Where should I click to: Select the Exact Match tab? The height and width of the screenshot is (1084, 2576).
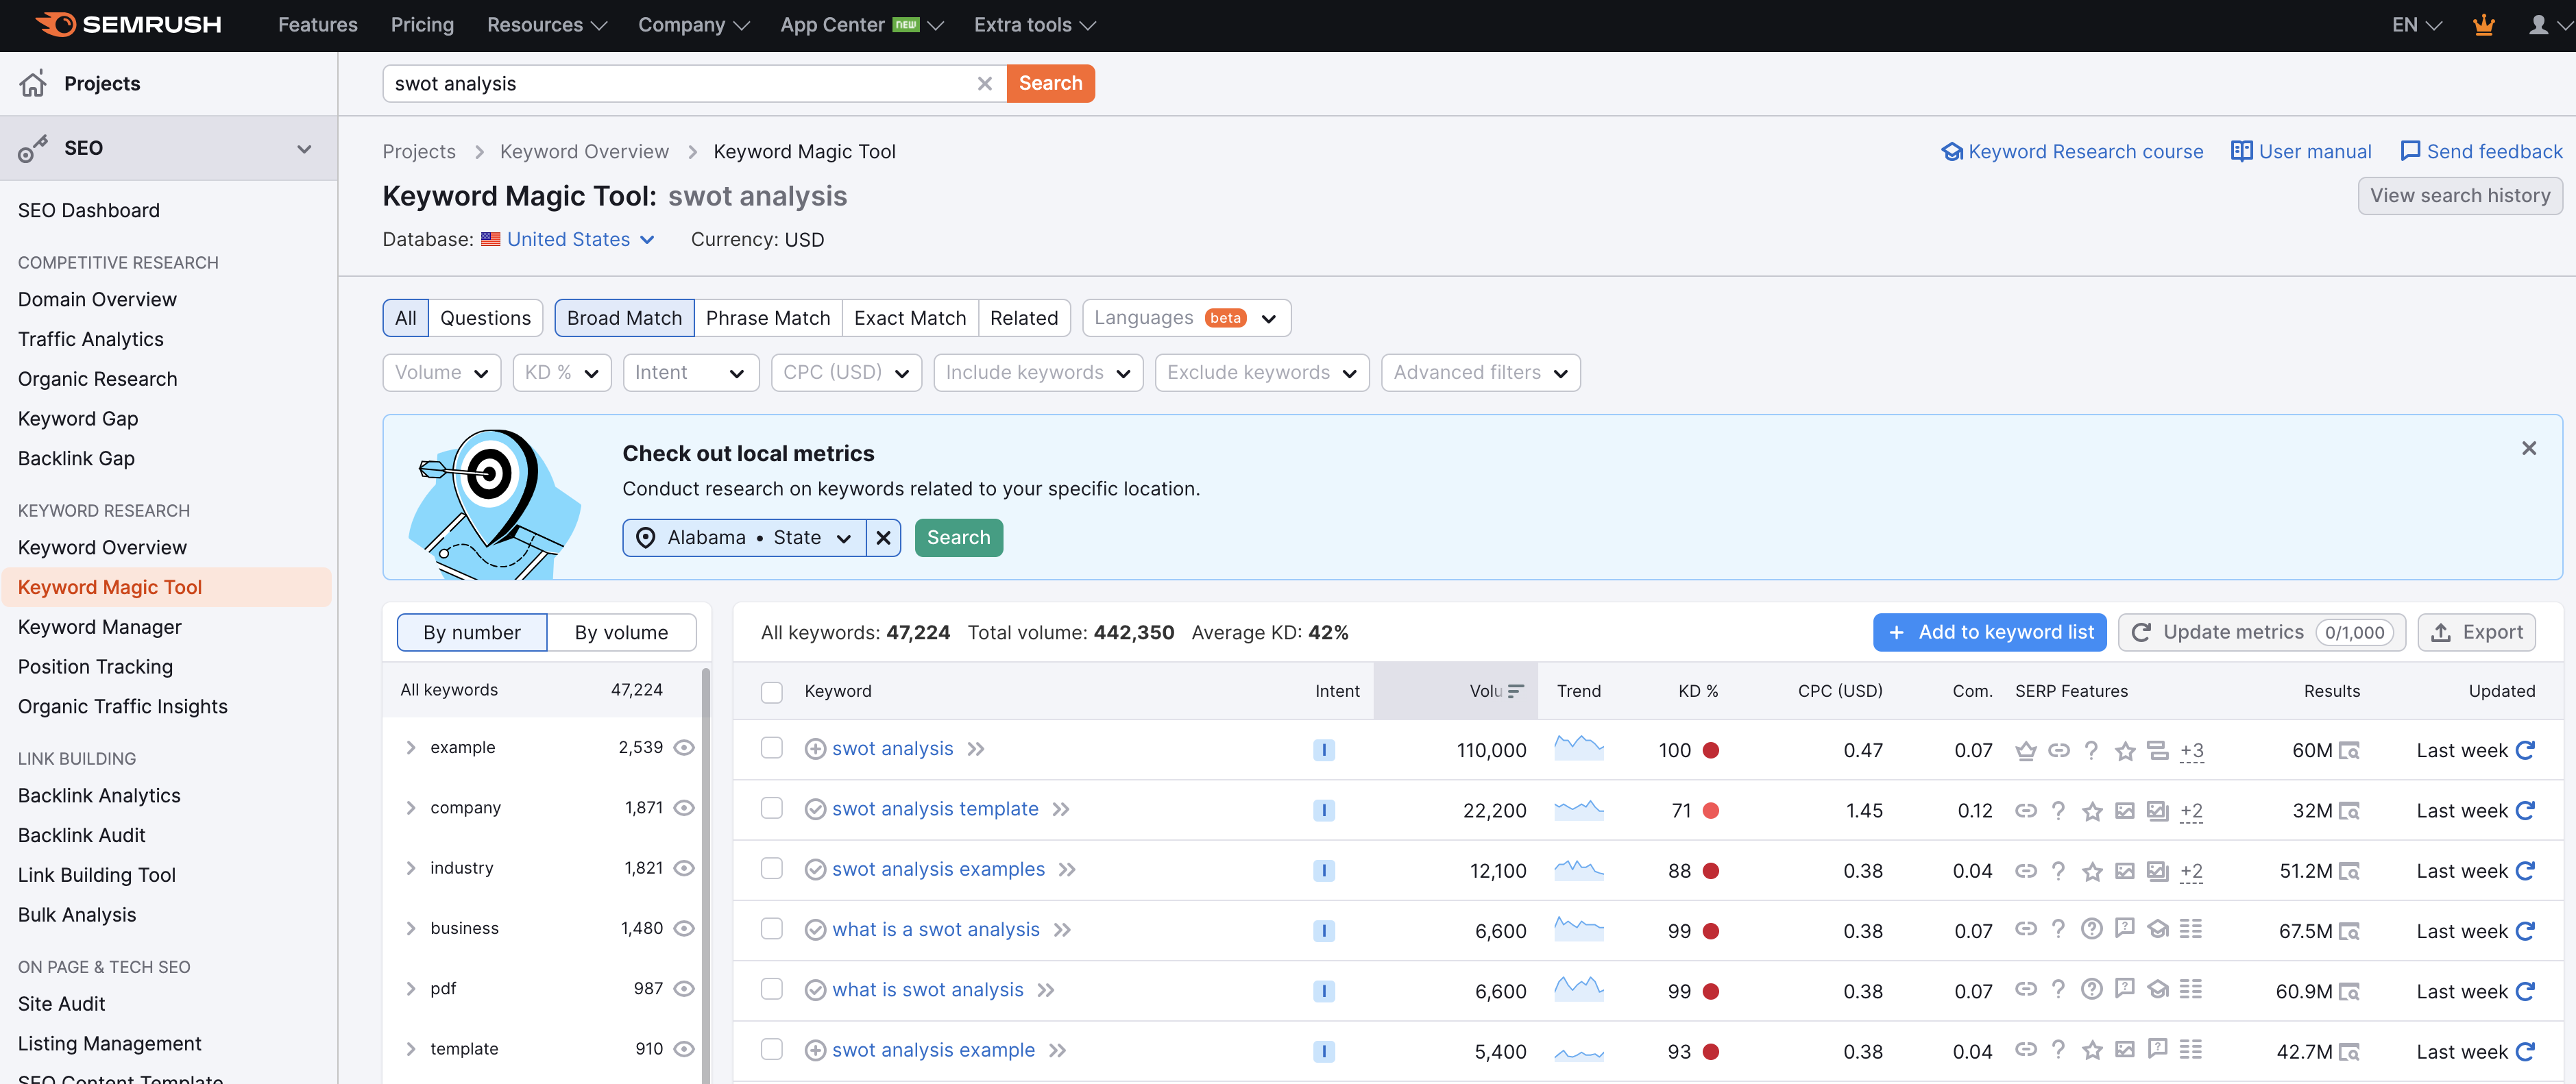pos(910,318)
